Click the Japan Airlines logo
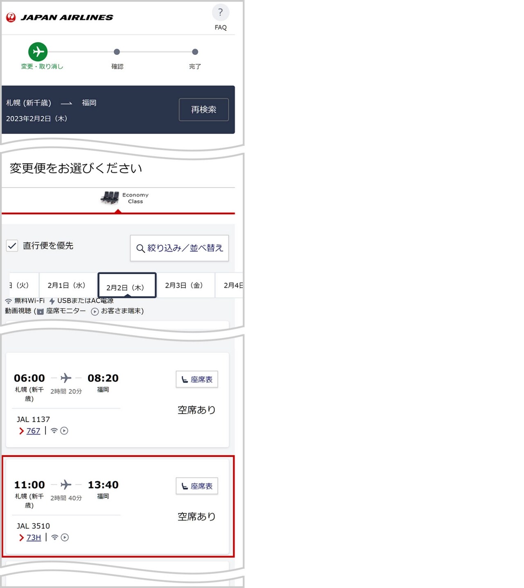 point(59,17)
